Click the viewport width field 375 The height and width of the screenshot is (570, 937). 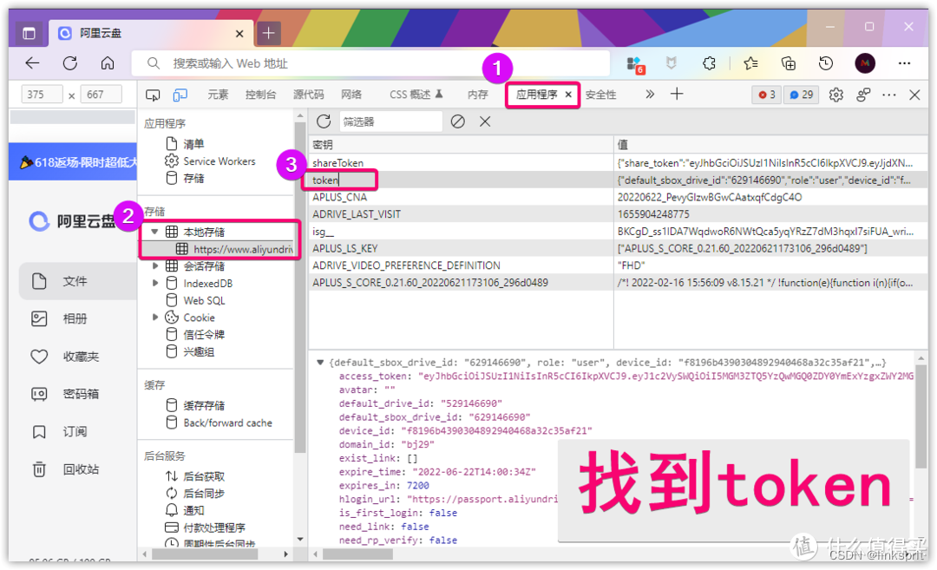(x=42, y=95)
